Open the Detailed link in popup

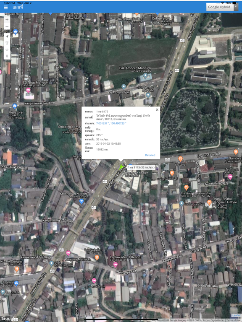150,155
